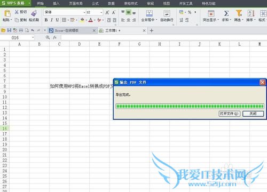This screenshot has height=192, width=267.
Task: Click the Merge and Center (合并居中) icon
Action: [x=149, y=13]
